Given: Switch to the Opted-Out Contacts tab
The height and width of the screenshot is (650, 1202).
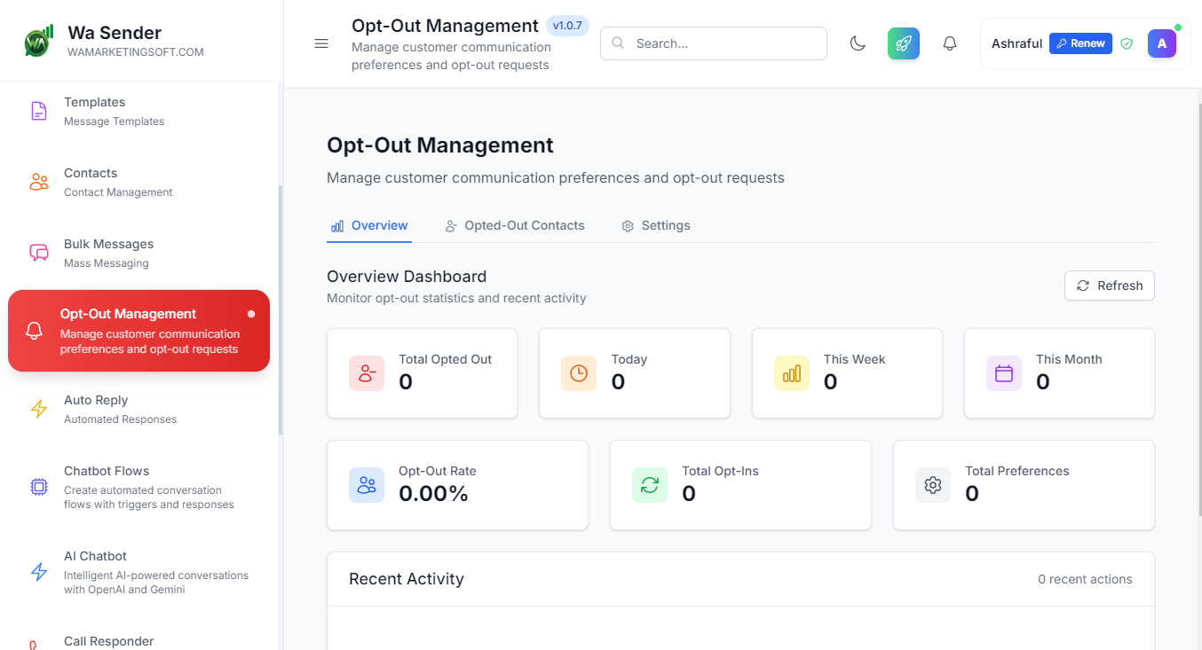Looking at the screenshot, I should [515, 225].
